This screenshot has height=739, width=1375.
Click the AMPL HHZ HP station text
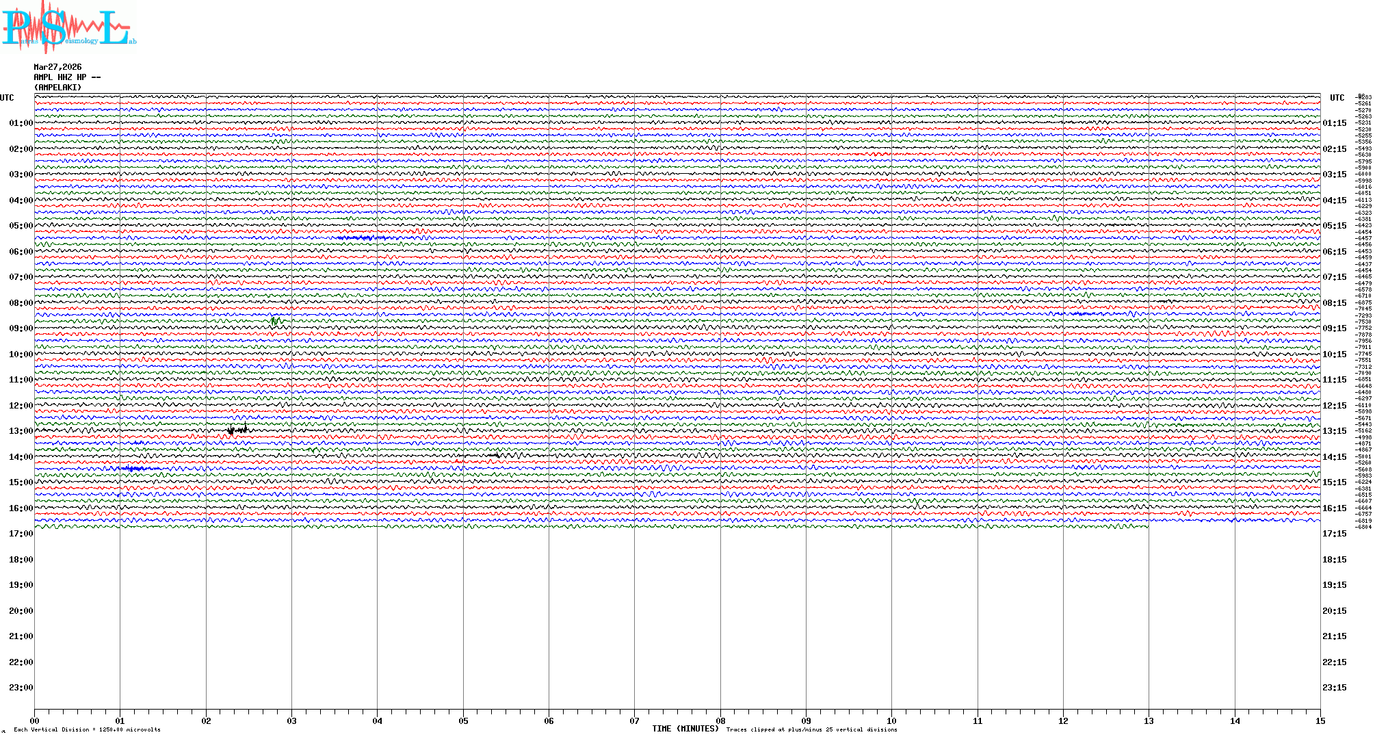66,77
